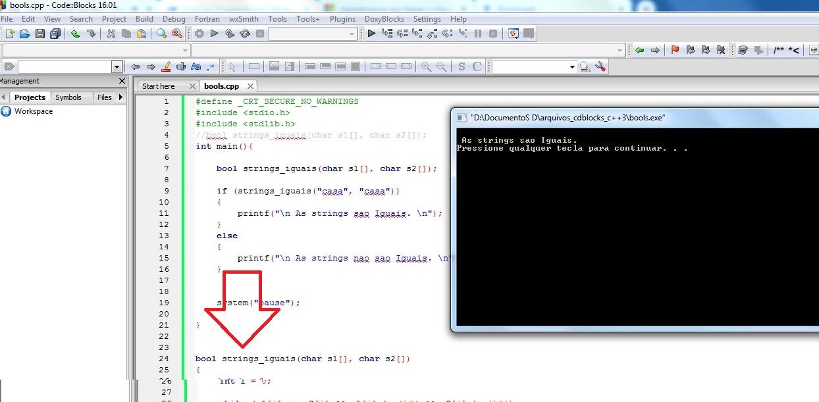Open the Edit menu
Image resolution: width=819 pixels, height=402 pixels.
(x=28, y=19)
